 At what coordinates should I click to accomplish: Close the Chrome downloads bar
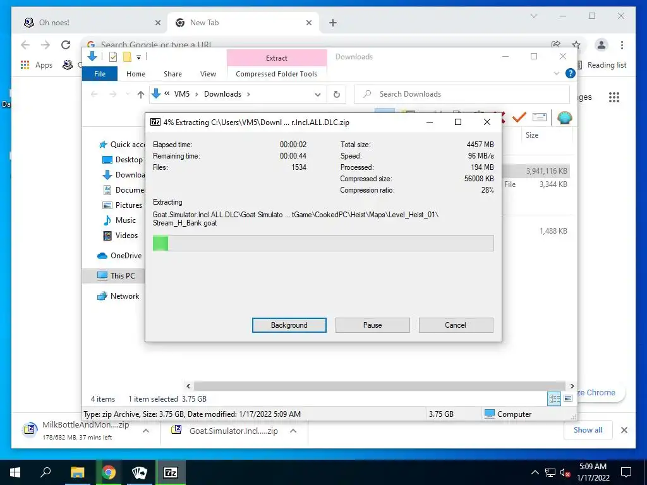(x=624, y=430)
